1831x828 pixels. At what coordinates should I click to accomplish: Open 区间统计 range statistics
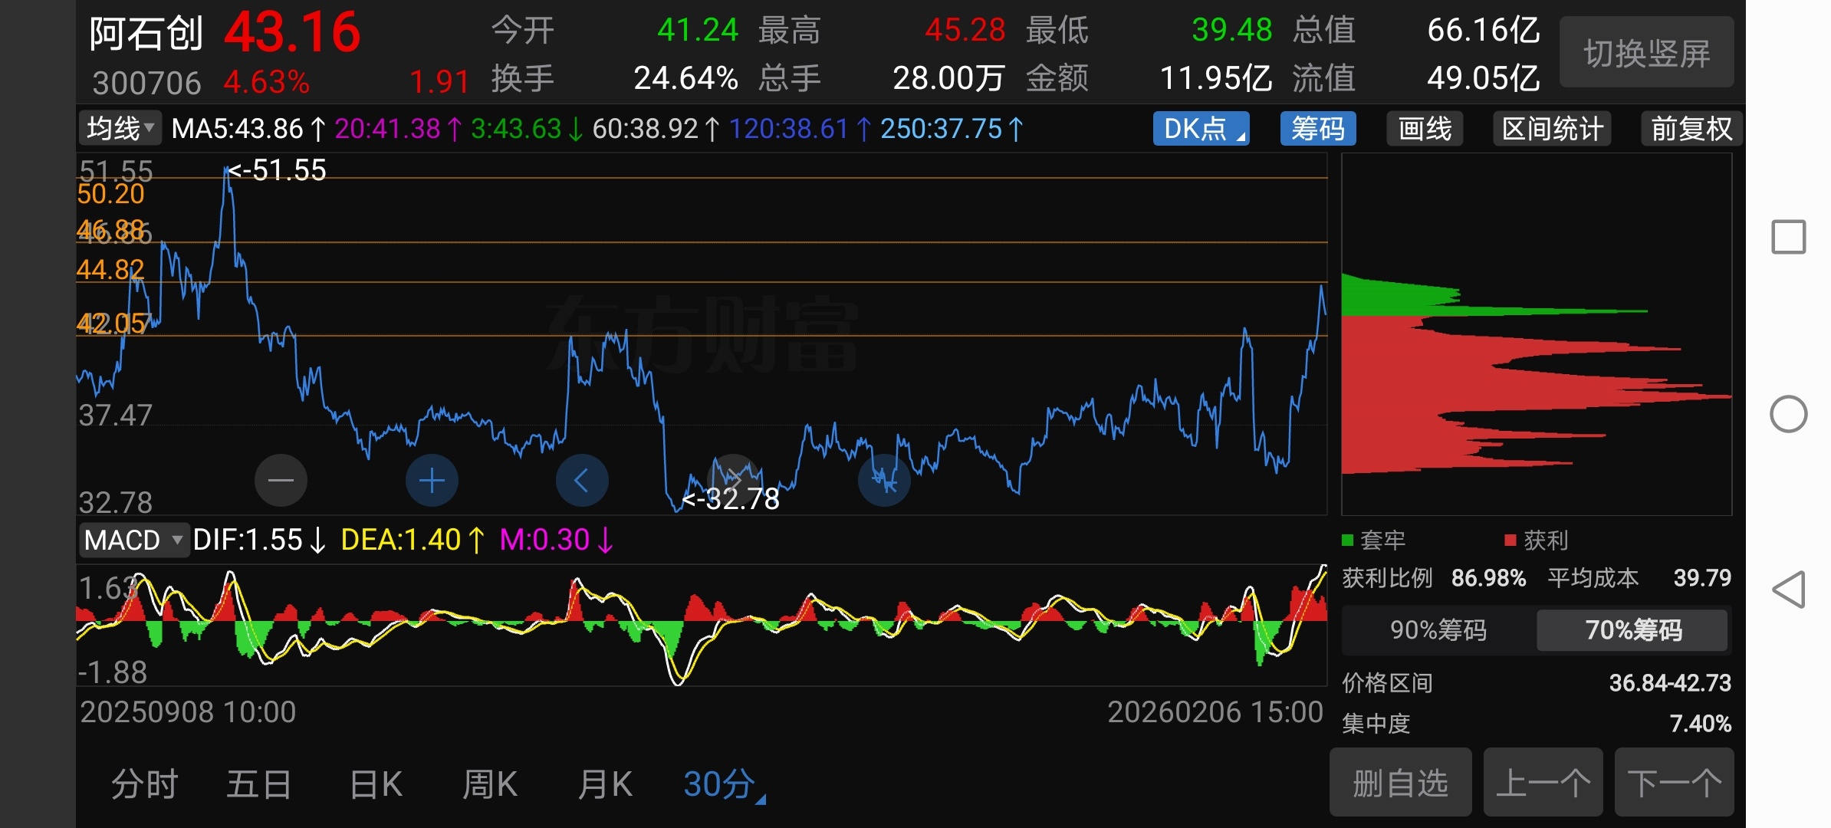tap(1552, 129)
